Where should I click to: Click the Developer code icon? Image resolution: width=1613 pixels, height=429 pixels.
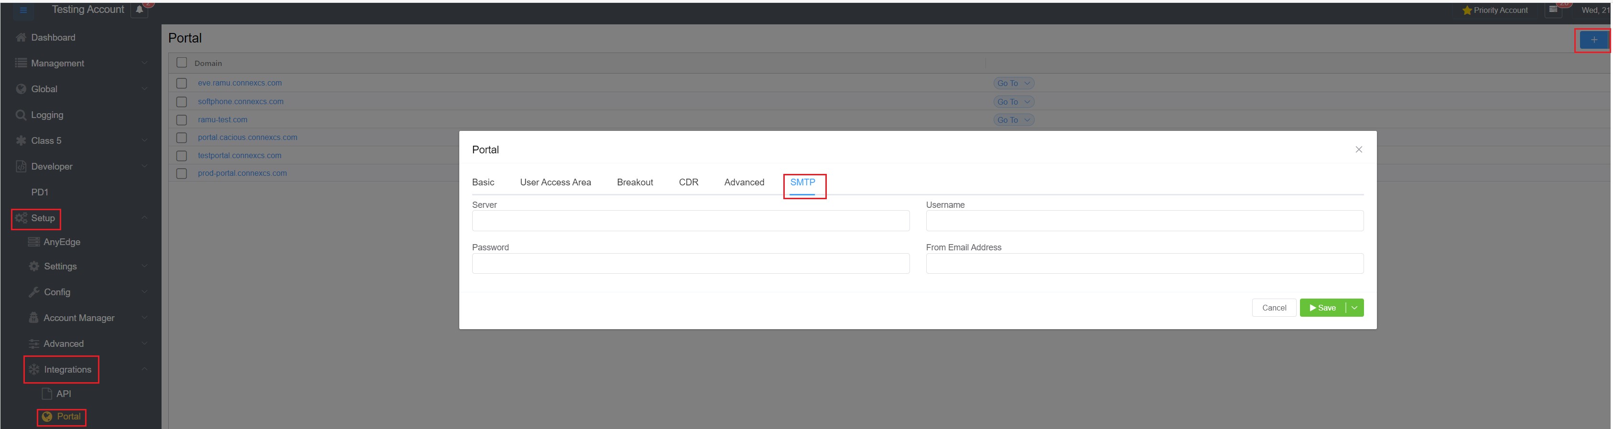pyautogui.click(x=22, y=167)
